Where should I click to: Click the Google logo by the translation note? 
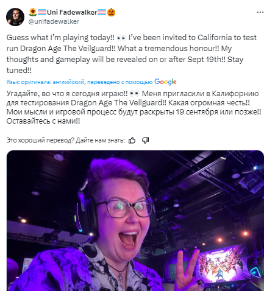[x=165, y=82]
